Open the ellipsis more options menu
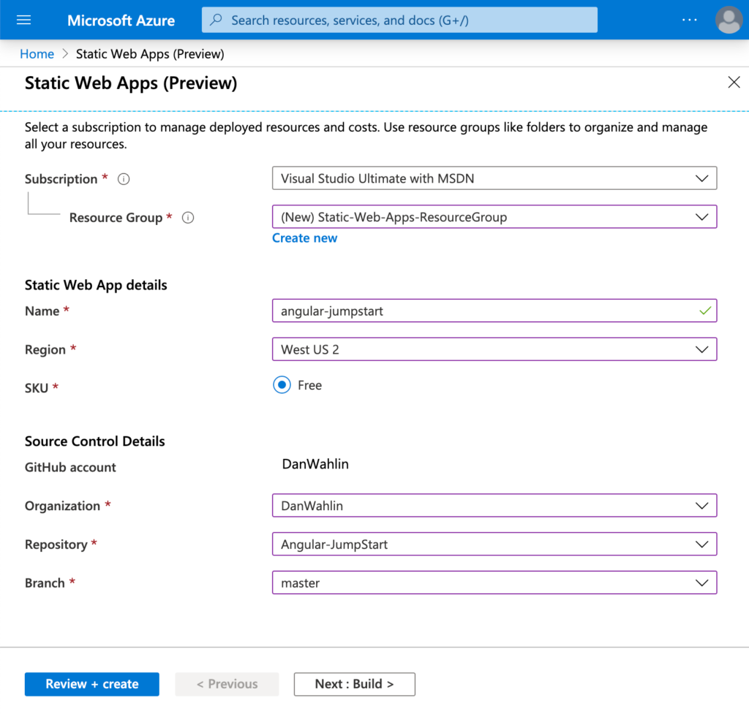The height and width of the screenshot is (714, 749). 689,20
